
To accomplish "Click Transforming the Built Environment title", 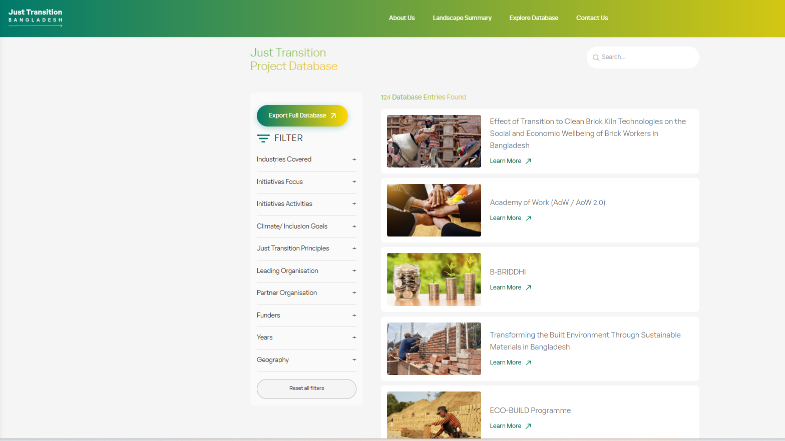I will (585, 341).
